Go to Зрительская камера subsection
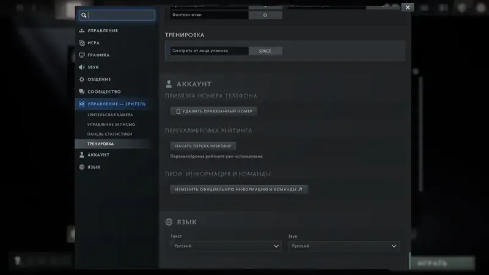This screenshot has height=275, width=489. 110,115
